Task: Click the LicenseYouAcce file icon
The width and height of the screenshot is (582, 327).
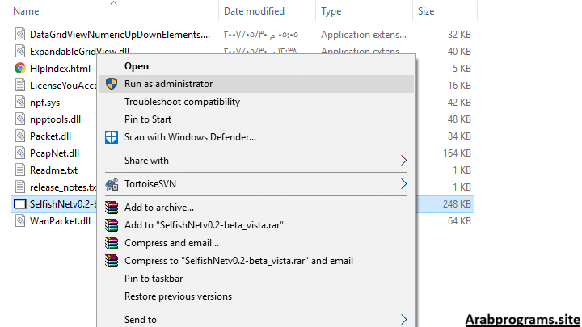Action: coord(20,86)
